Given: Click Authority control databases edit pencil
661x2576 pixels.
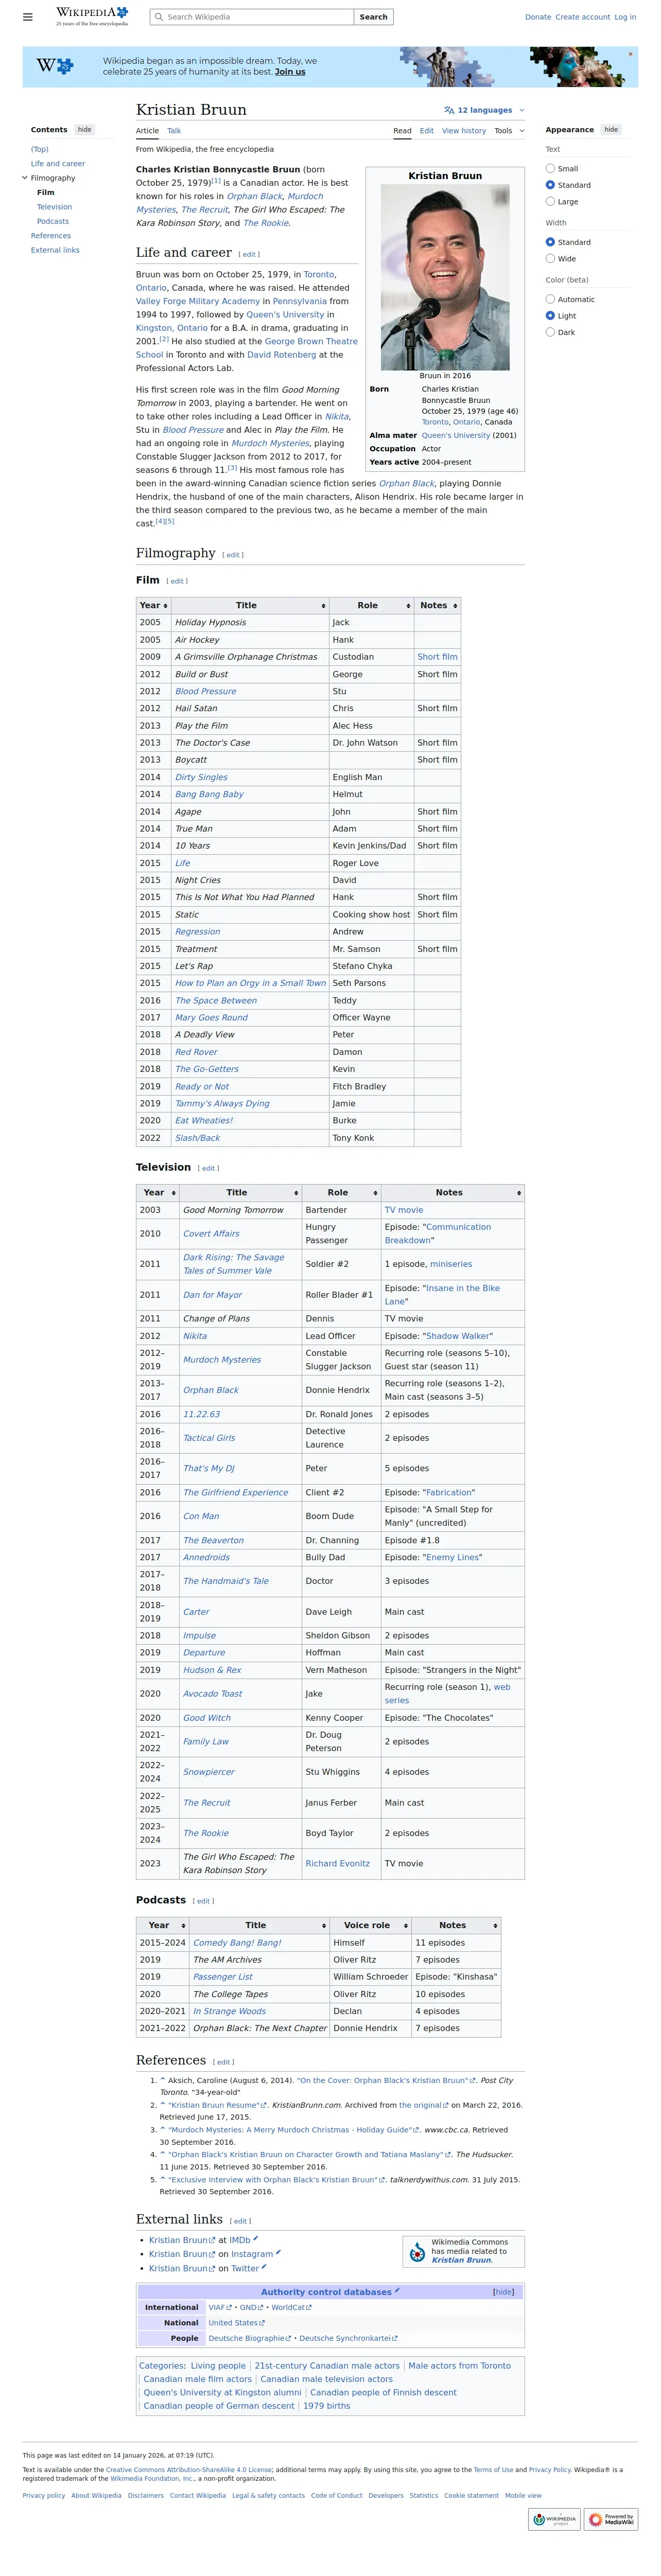Looking at the screenshot, I should [x=397, y=2290].
